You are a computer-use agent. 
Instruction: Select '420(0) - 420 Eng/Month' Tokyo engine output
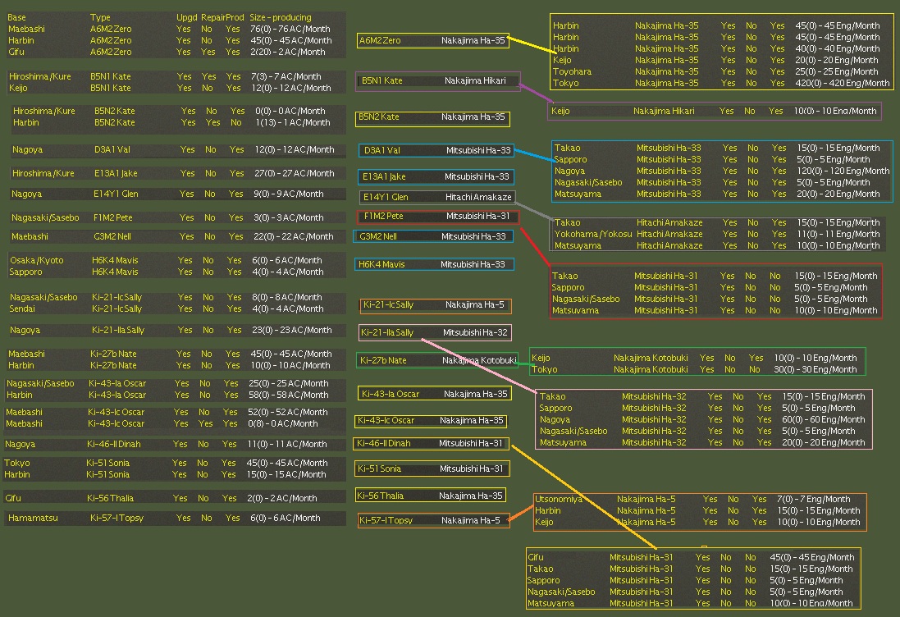(842, 83)
